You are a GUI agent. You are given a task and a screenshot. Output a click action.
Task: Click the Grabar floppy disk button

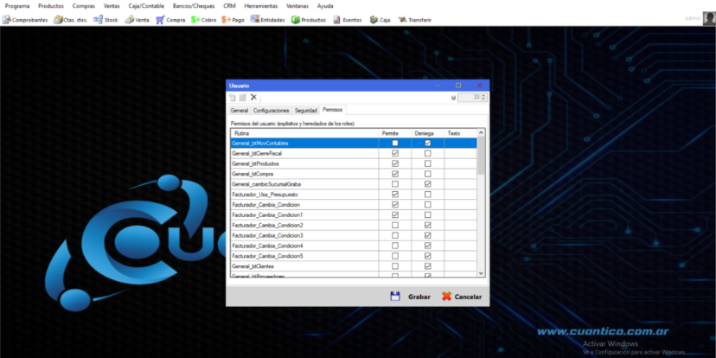click(x=410, y=297)
